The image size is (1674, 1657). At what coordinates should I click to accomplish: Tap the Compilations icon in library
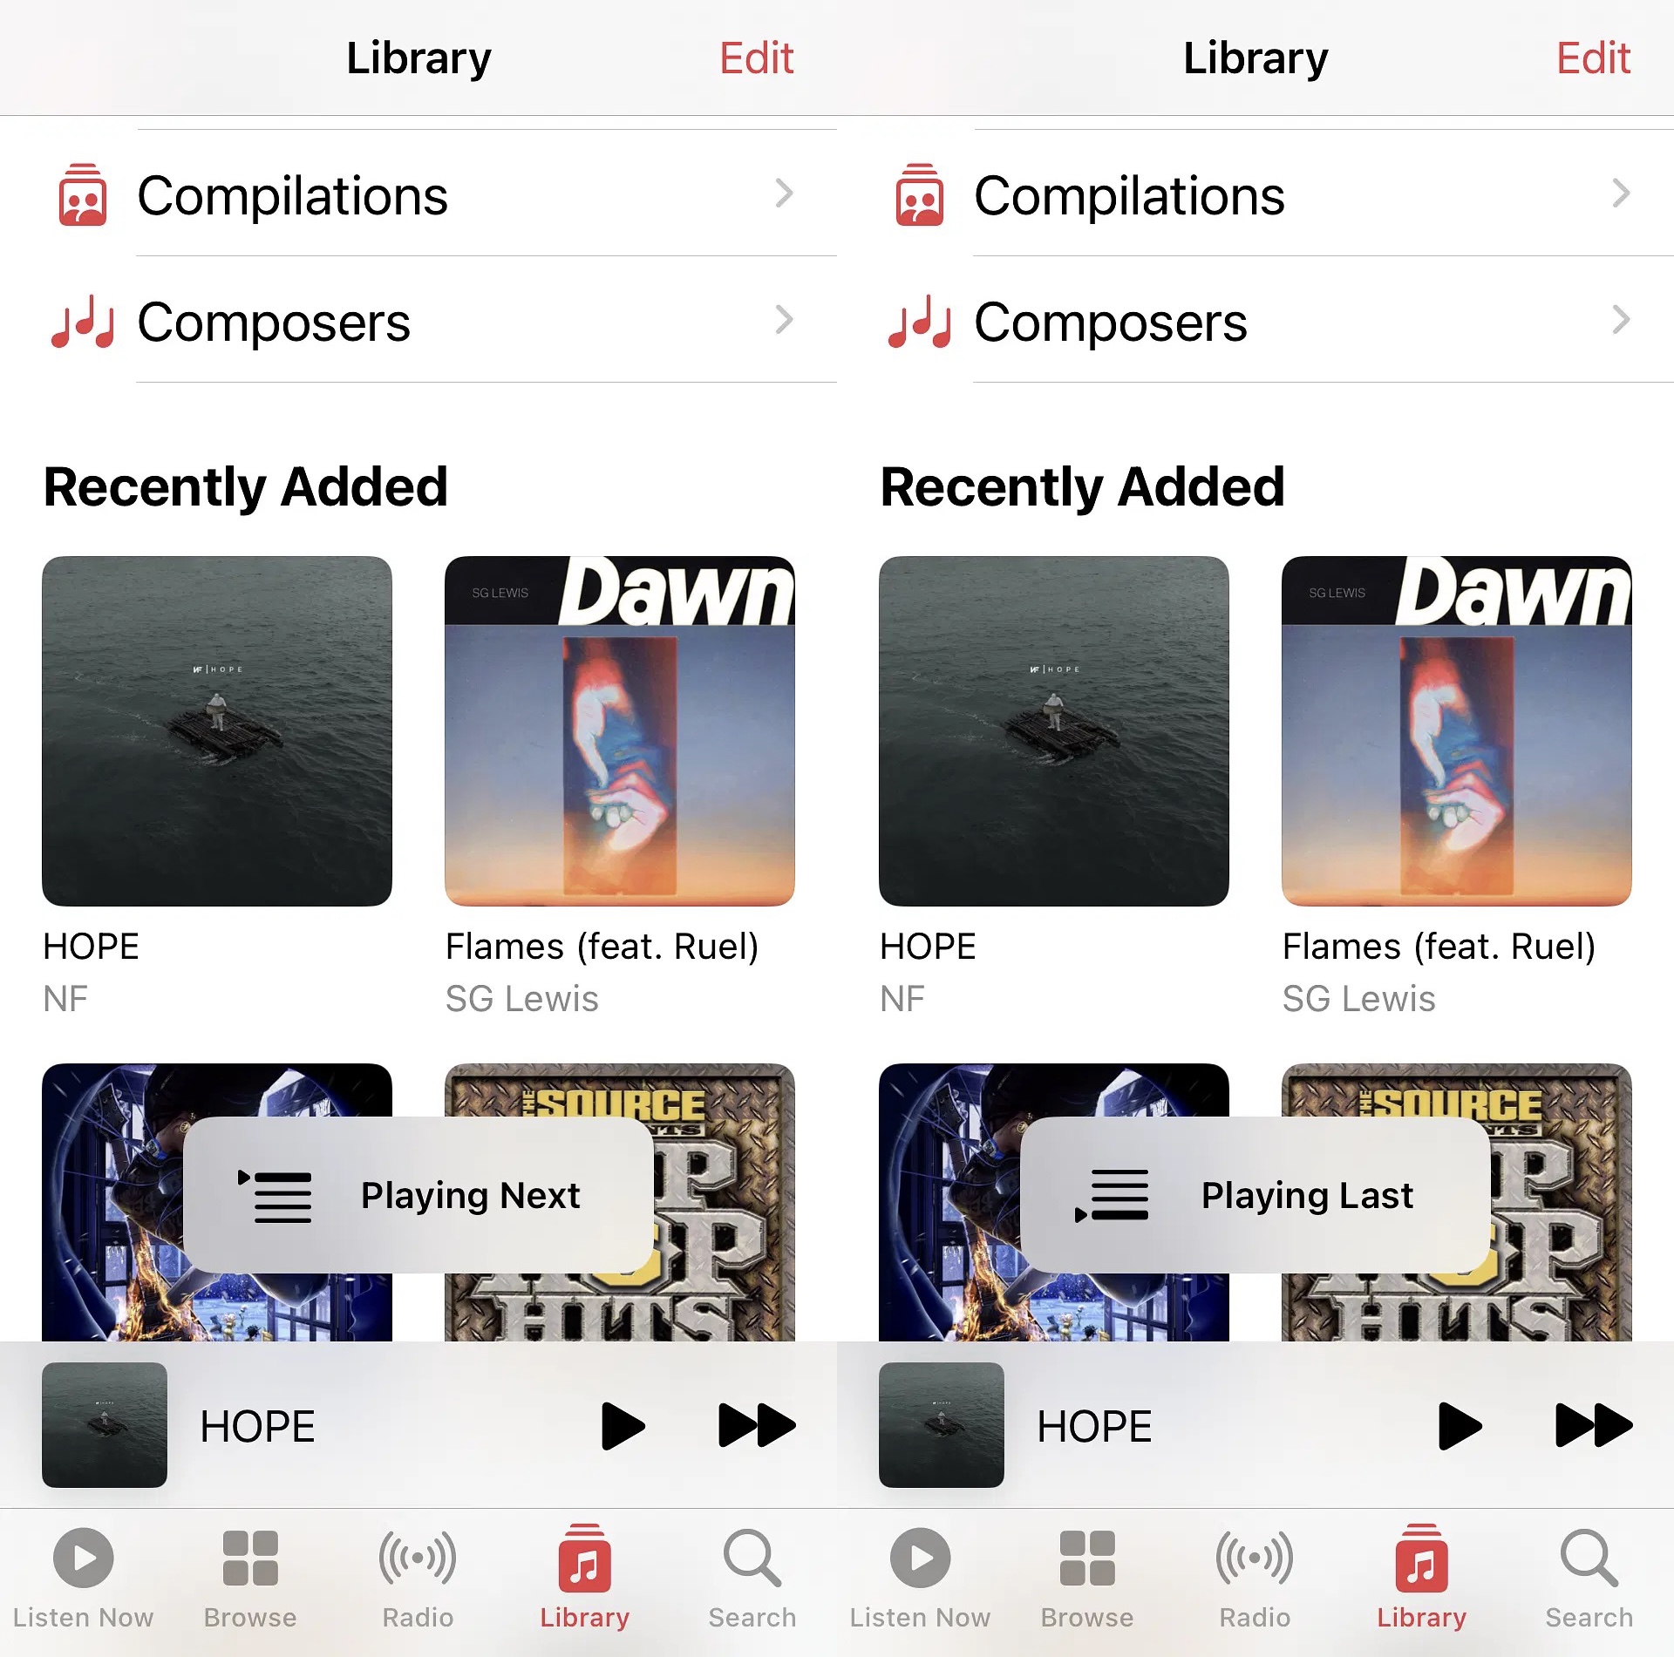point(82,193)
